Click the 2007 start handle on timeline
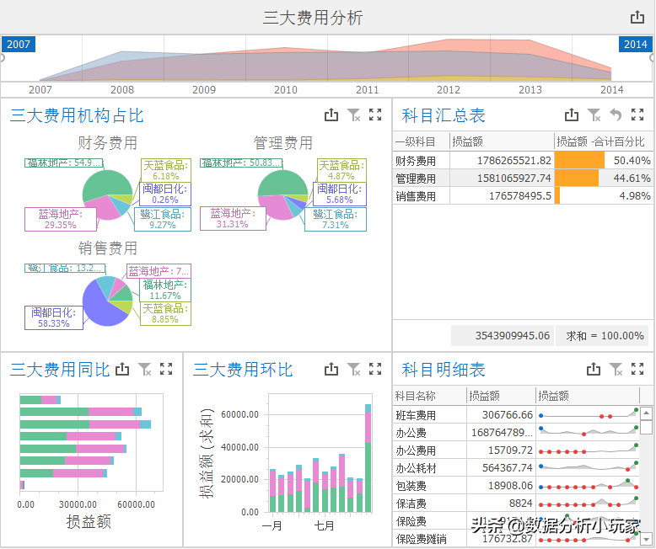Image resolution: width=656 pixels, height=549 pixels. tap(18, 45)
